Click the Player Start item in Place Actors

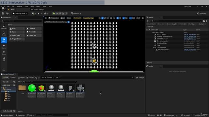[17, 35]
